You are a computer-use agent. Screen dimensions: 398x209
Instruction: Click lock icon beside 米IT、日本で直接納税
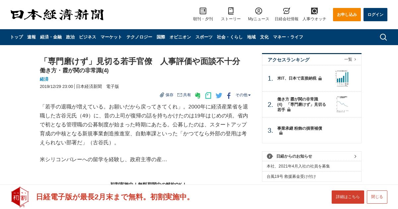[x=320, y=78]
